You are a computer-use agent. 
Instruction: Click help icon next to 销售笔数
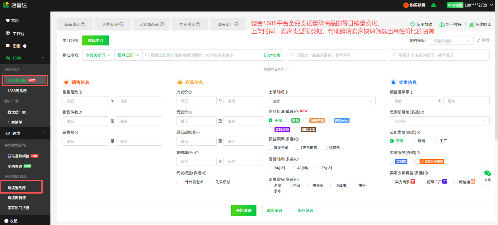coord(80,92)
